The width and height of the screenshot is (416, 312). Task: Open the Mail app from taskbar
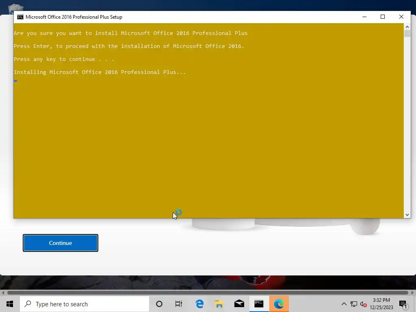(x=239, y=304)
